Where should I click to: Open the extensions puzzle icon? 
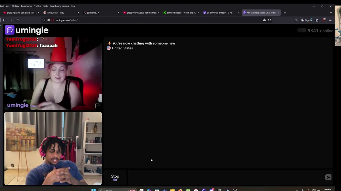(317, 20)
